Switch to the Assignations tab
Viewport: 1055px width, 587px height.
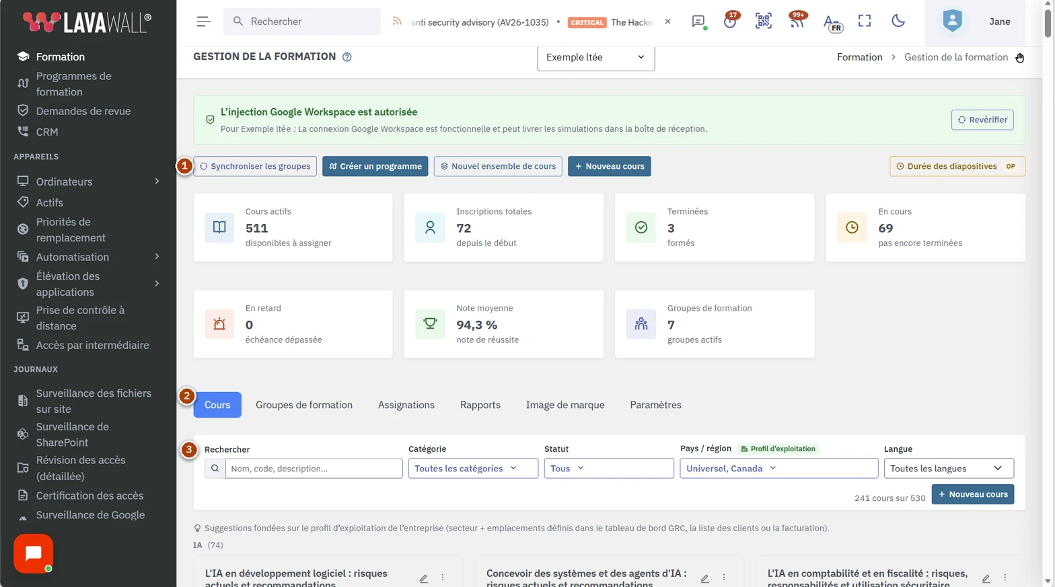tap(406, 405)
